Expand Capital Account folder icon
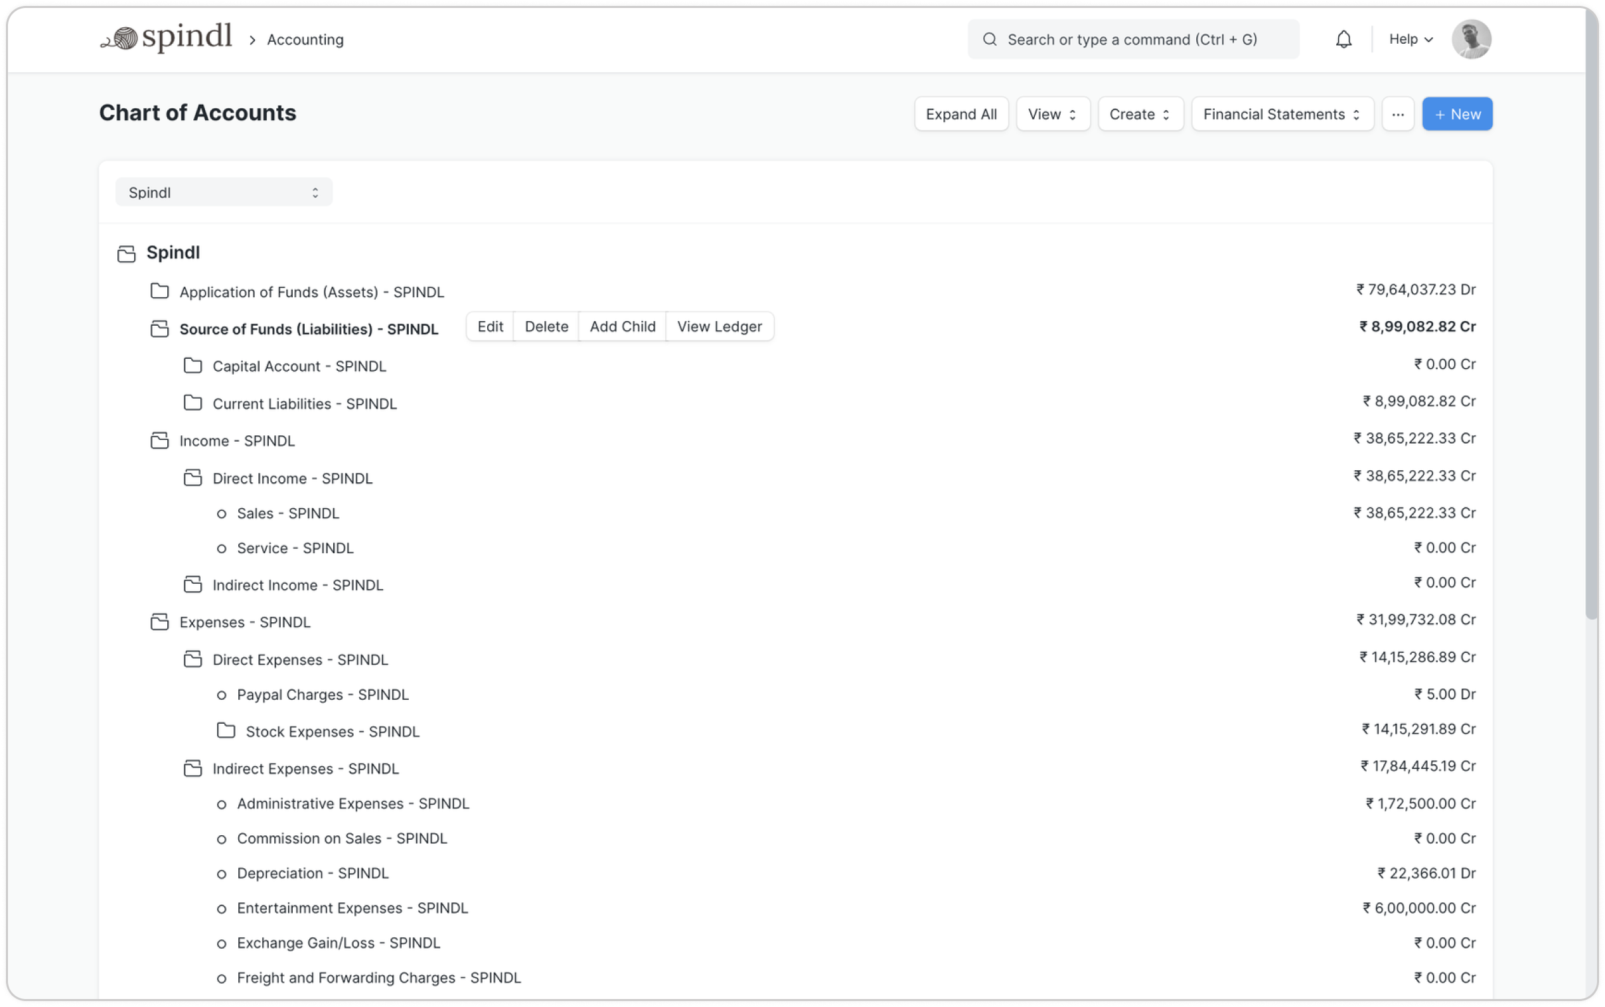 point(192,366)
